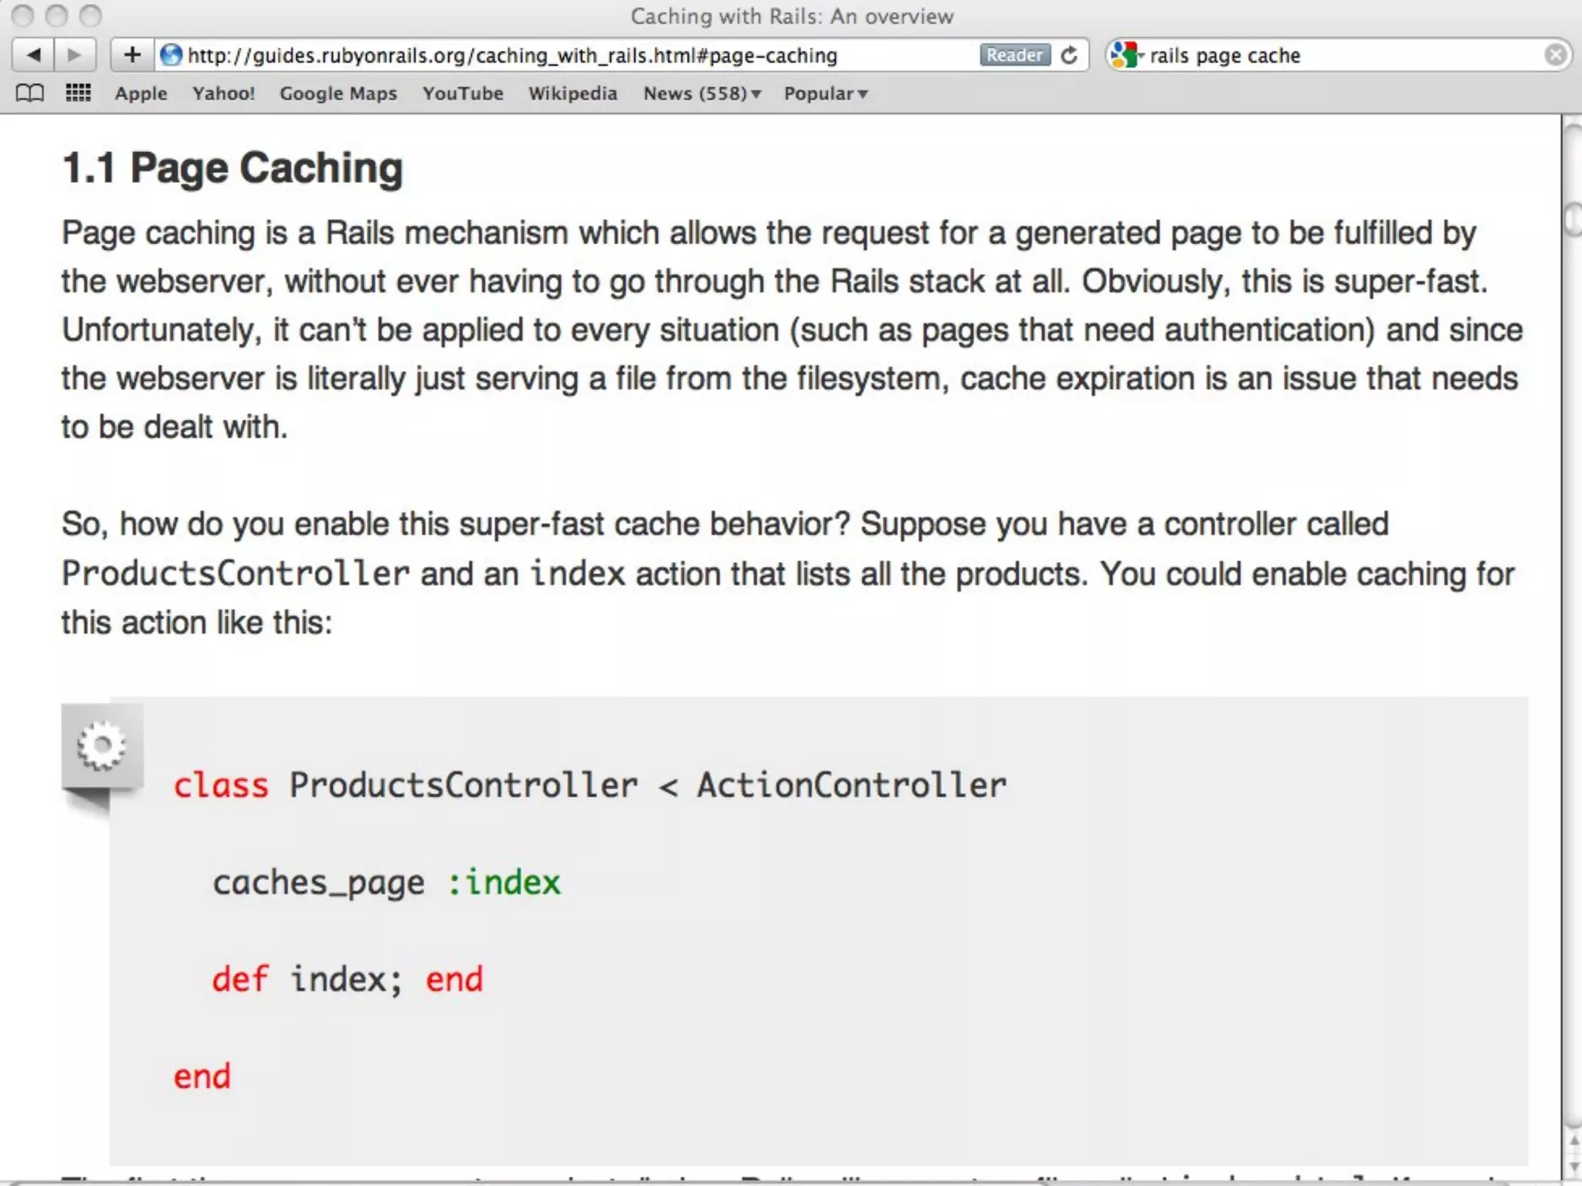Open Google search engine chooser dropdown
This screenshot has width=1582, height=1186.
click(1127, 55)
